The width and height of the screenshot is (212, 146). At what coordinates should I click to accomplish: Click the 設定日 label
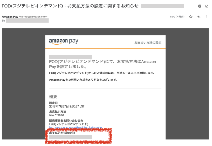tap(53, 103)
